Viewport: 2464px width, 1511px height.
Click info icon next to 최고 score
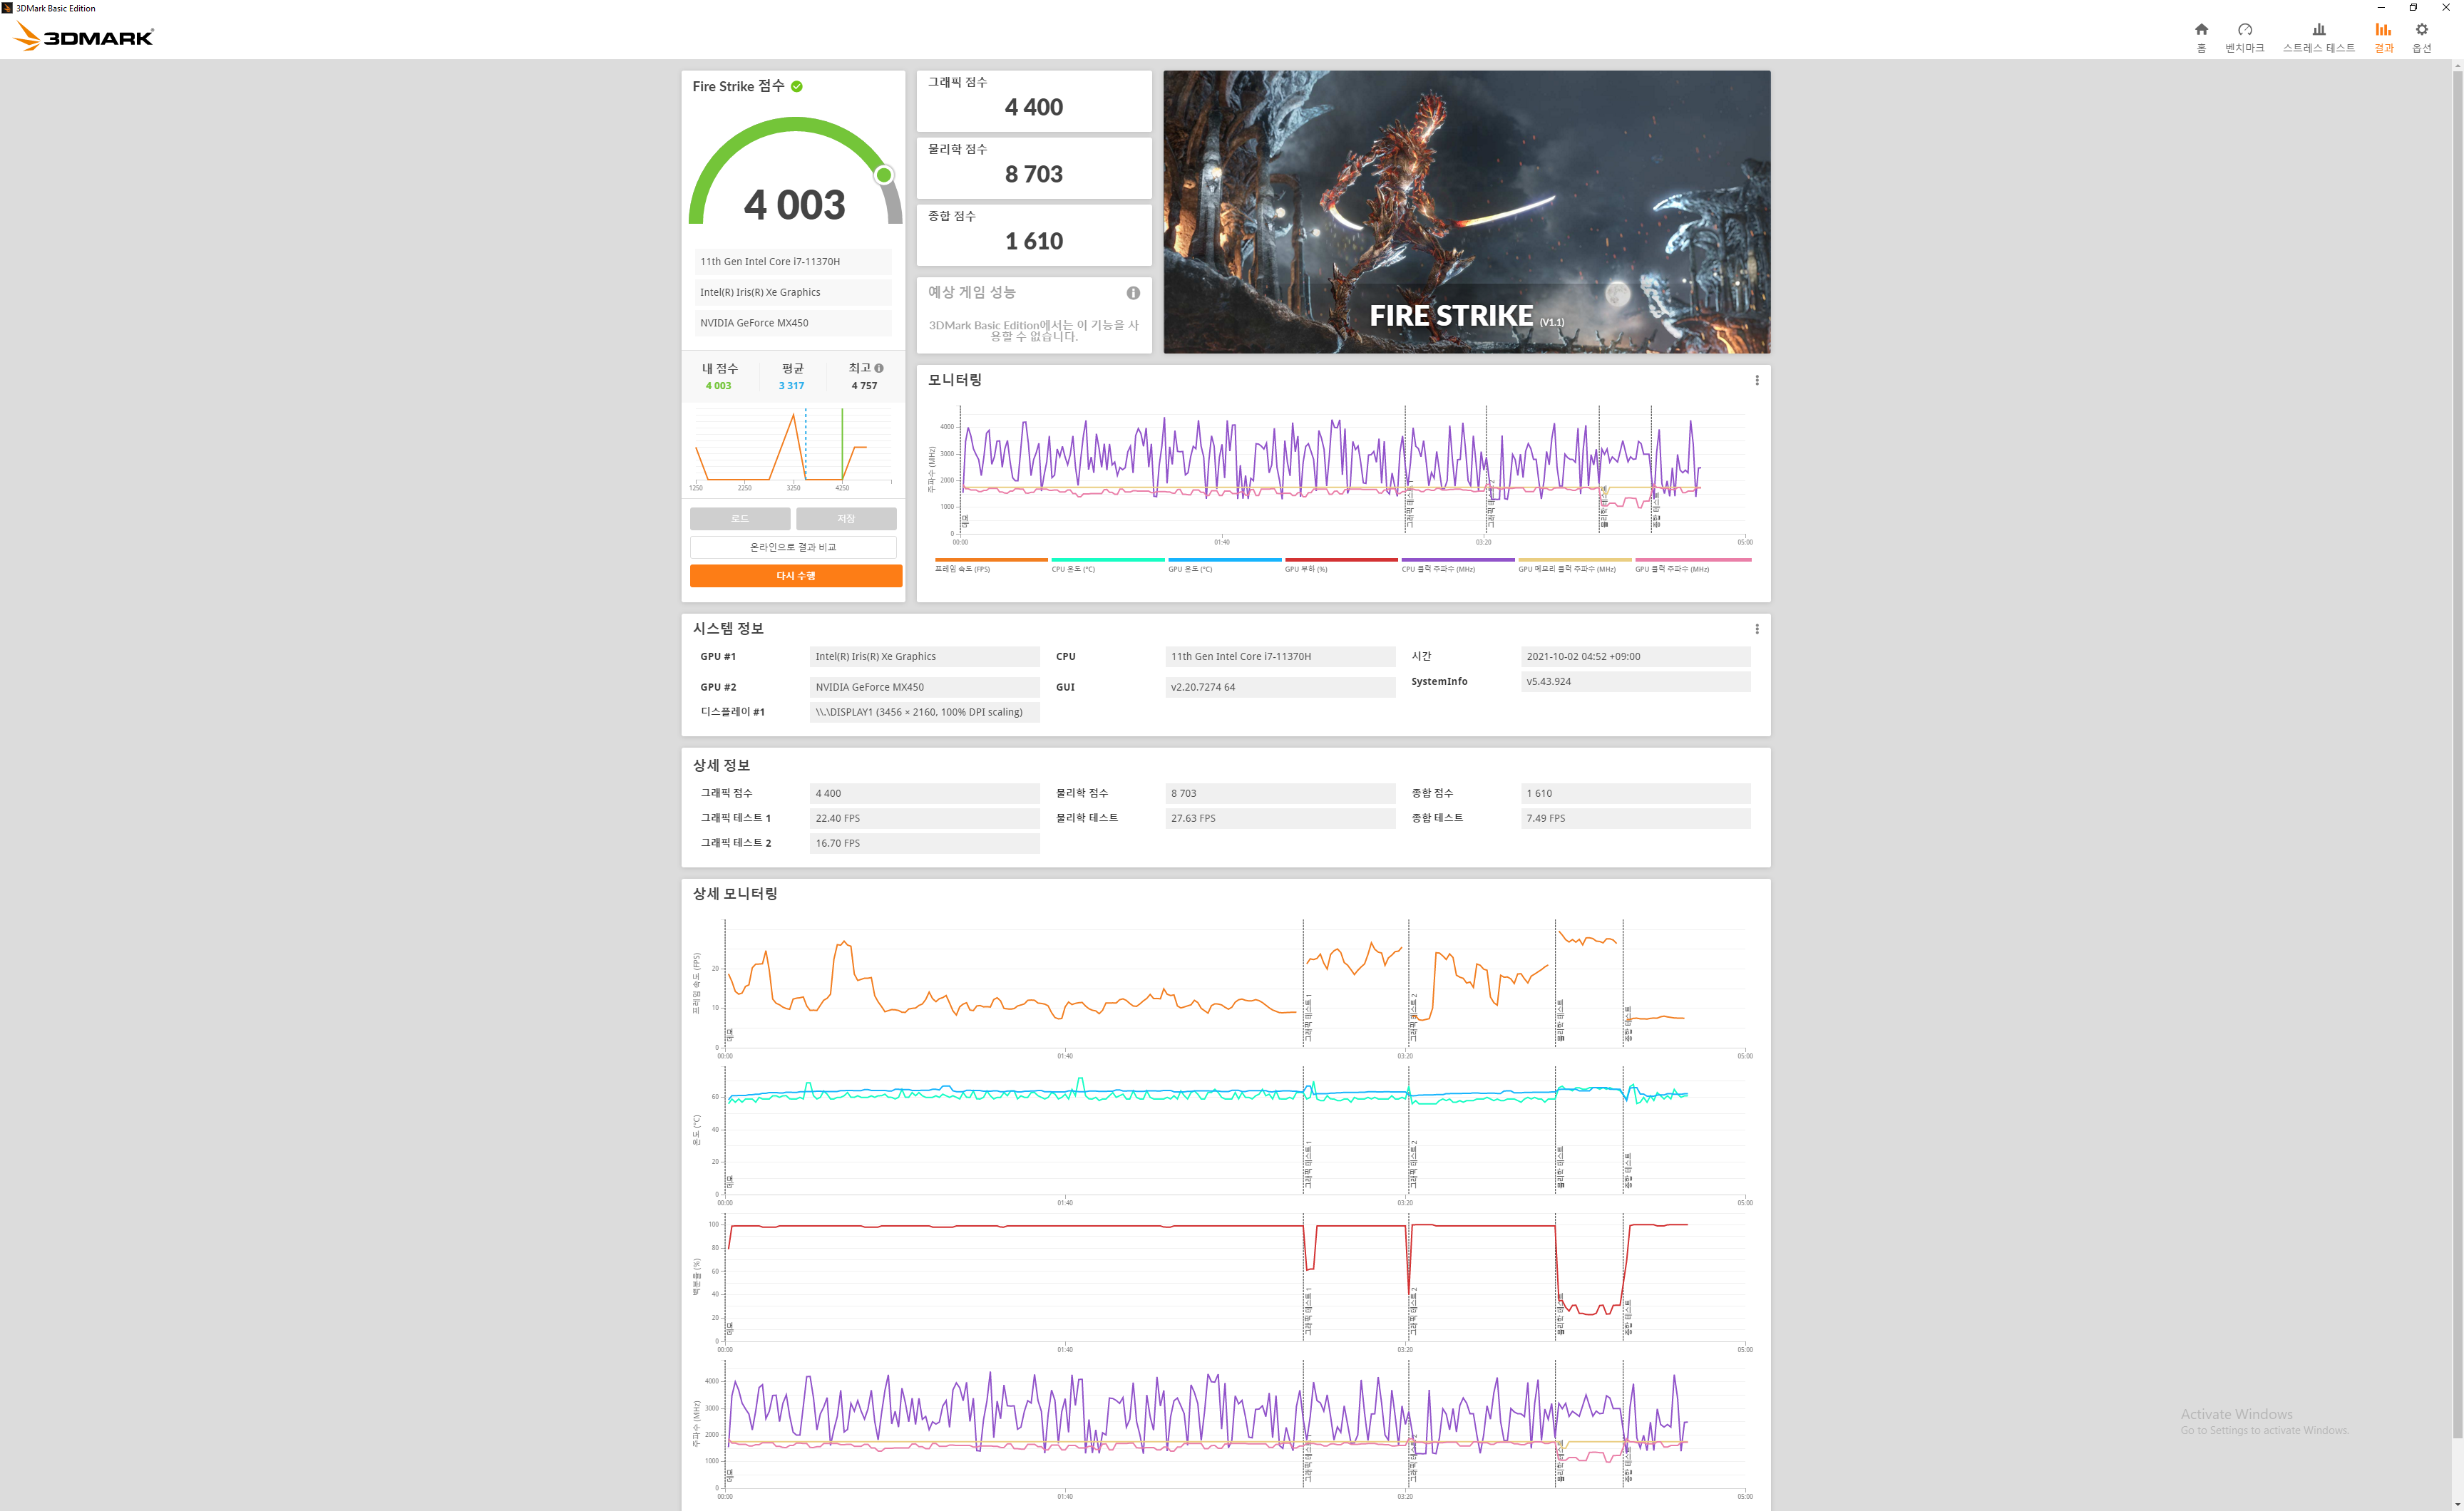coord(879,368)
